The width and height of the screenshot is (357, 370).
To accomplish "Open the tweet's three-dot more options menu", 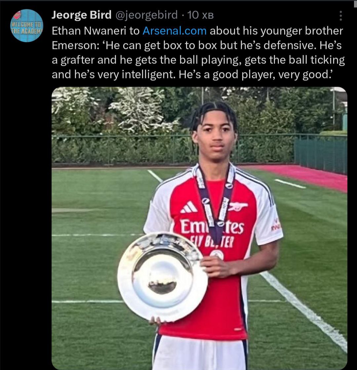I will (x=340, y=16).
